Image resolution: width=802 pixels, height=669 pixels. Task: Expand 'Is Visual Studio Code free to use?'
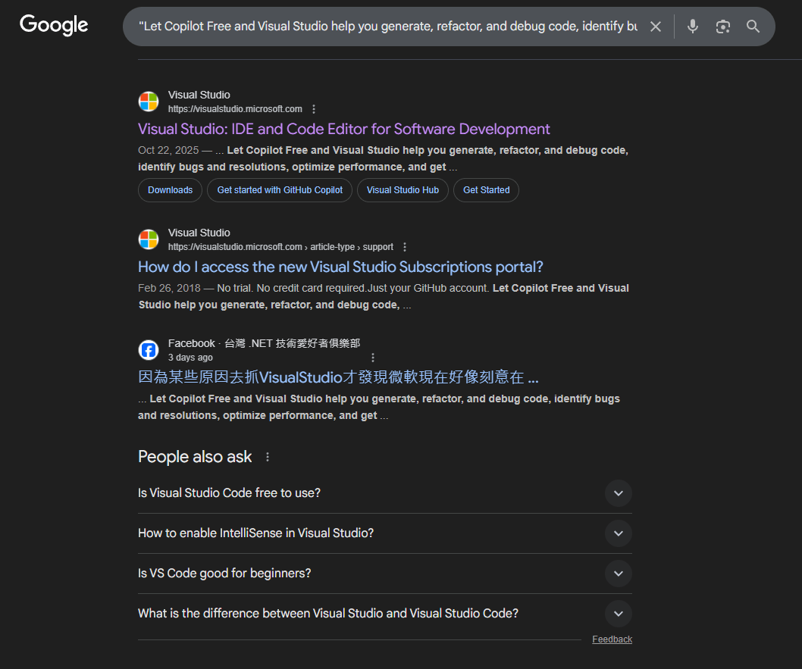coord(618,493)
